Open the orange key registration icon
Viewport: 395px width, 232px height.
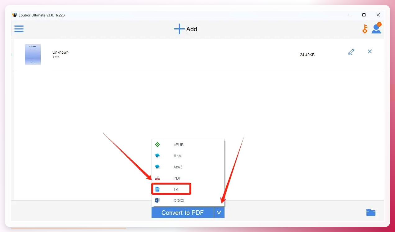tap(365, 29)
